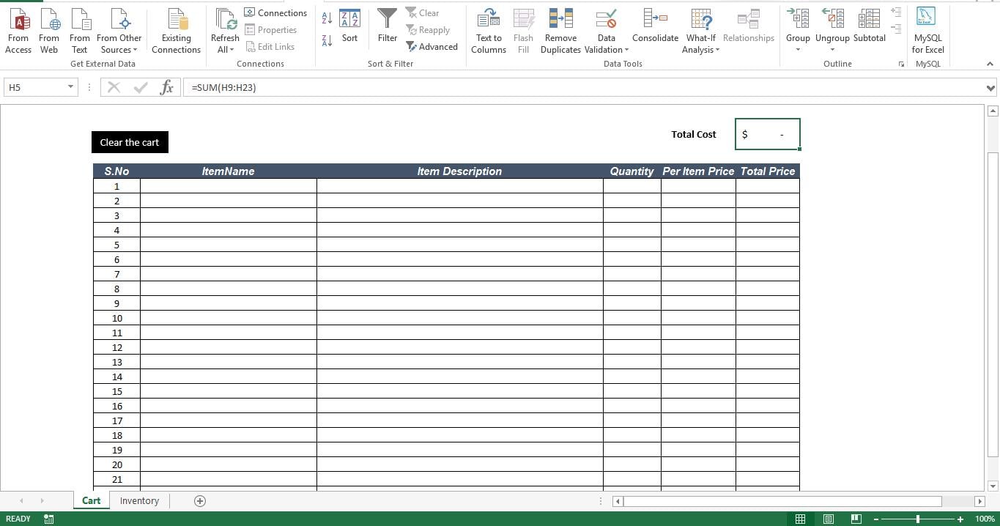Click the zoom slider handle
The height and width of the screenshot is (526, 1000).
coord(918,519)
